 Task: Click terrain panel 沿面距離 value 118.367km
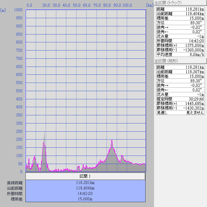[x=195, y=72]
